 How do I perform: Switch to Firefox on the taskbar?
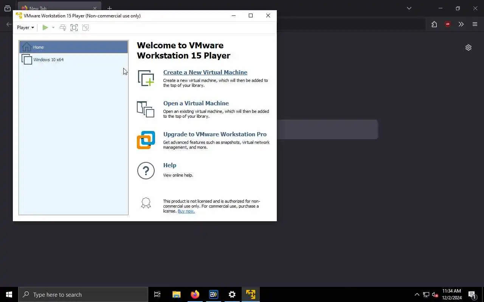(195, 294)
